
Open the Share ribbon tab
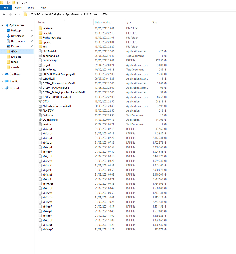[31, 8]
